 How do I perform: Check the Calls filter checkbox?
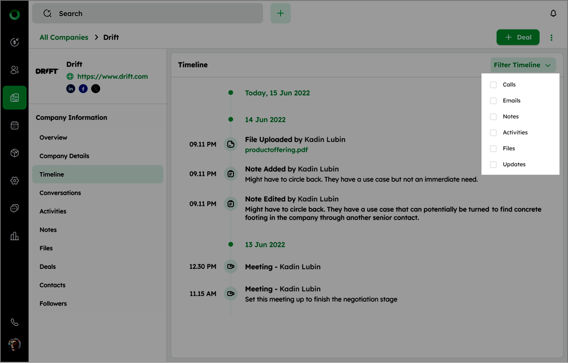tap(493, 85)
